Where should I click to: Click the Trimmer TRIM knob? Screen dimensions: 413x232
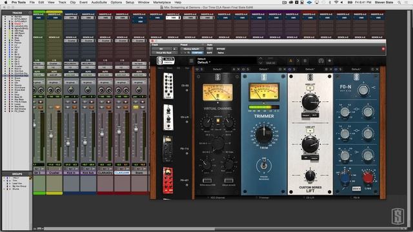[x=264, y=135]
